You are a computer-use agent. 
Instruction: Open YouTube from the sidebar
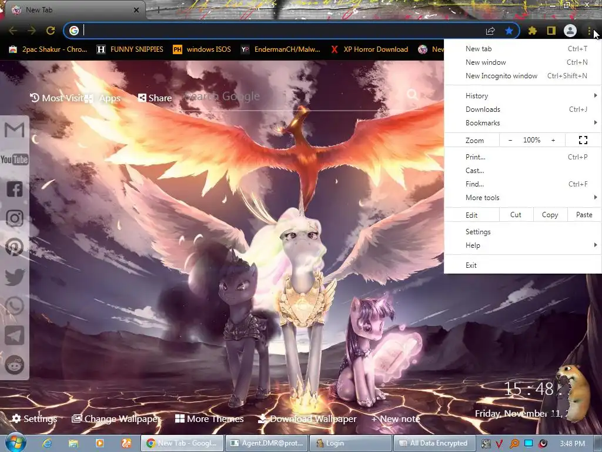tap(15, 159)
